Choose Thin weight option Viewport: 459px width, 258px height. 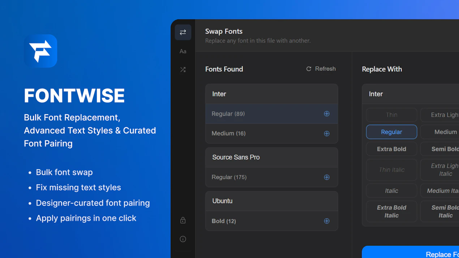point(391,115)
